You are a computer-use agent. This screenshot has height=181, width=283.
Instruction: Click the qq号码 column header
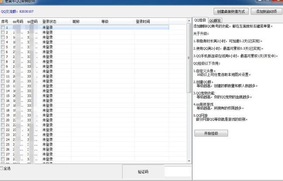tap(18, 22)
